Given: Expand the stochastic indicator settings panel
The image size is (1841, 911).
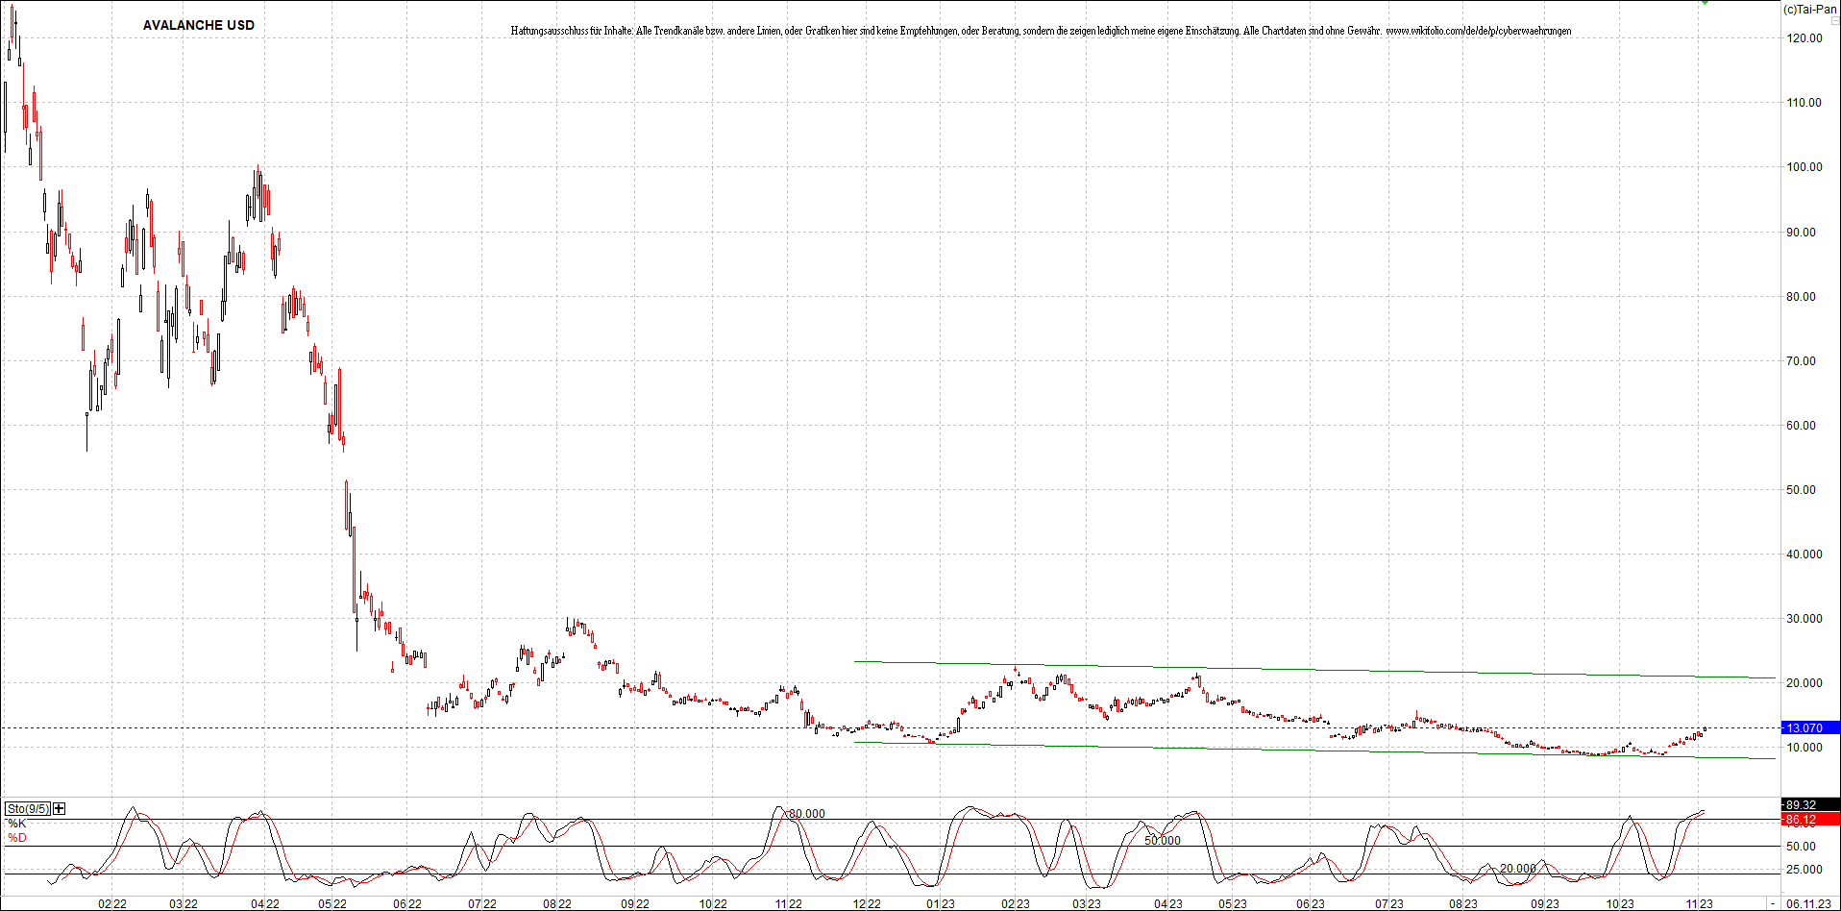Looking at the screenshot, I should [x=58, y=809].
